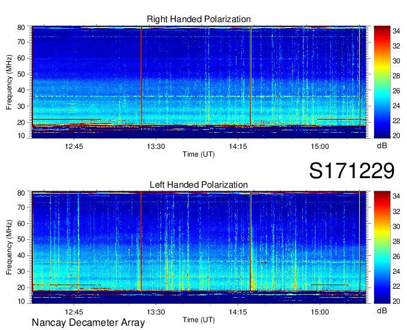This screenshot has height=330, width=407.
Task: Click the 12:45 tick under Right Handed plot
Action: (74, 146)
